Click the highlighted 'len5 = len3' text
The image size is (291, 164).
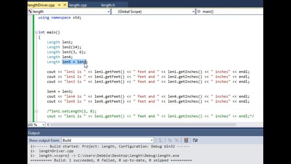[x=74, y=62]
